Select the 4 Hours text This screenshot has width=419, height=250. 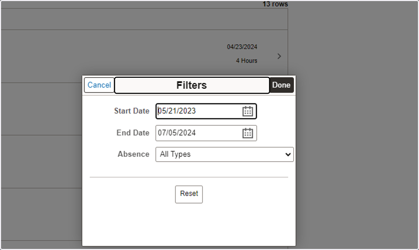point(247,61)
